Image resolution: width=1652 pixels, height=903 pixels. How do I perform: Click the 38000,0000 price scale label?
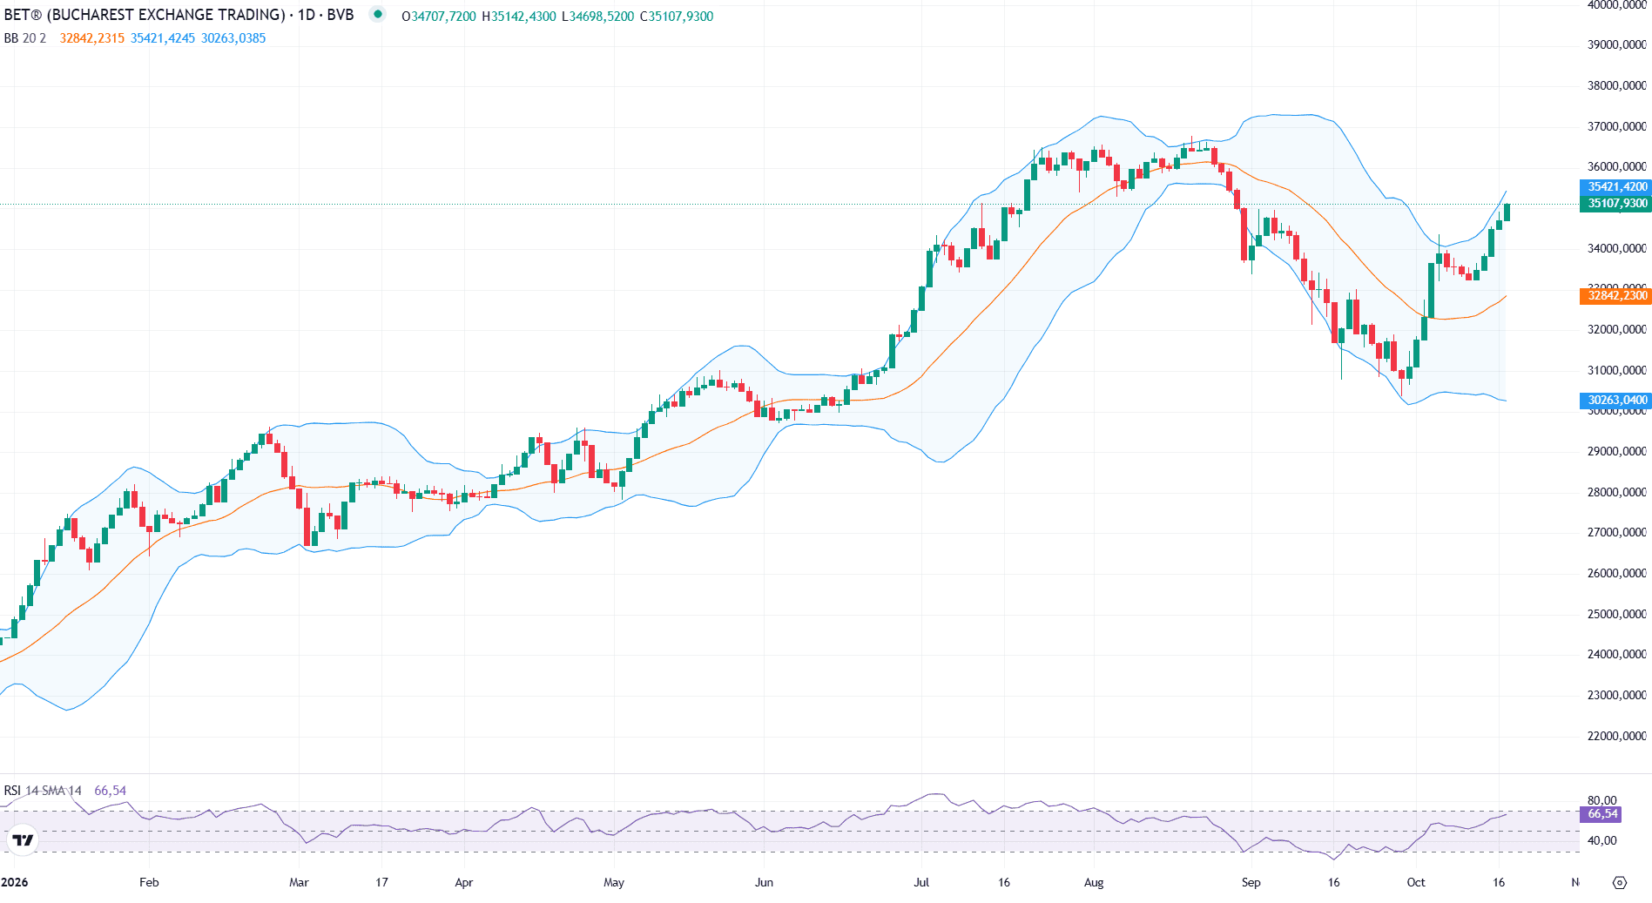tap(1616, 85)
